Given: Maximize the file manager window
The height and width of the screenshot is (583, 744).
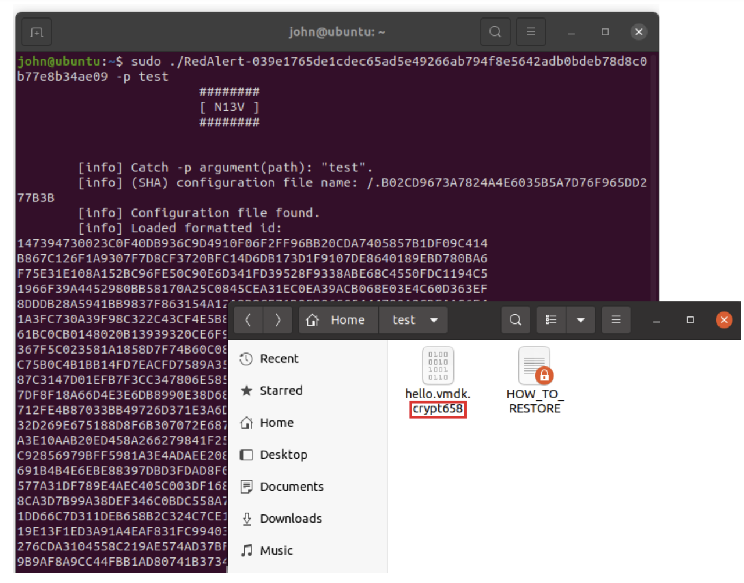Looking at the screenshot, I should pyautogui.click(x=691, y=320).
